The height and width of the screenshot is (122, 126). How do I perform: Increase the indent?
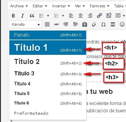(75, 24)
